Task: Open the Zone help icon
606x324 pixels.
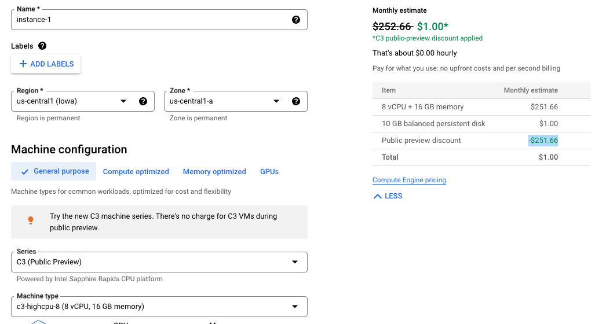Action: point(295,101)
